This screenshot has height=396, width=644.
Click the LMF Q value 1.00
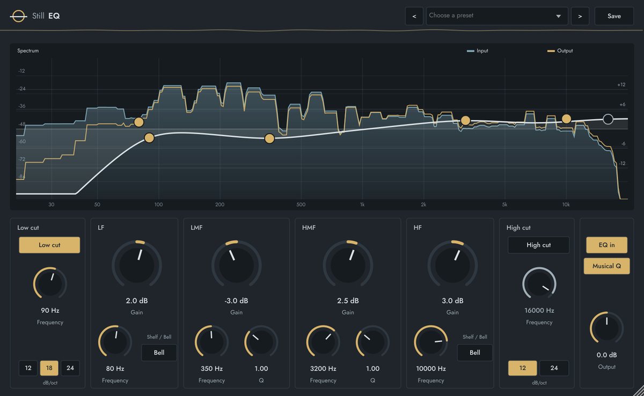coord(261,369)
